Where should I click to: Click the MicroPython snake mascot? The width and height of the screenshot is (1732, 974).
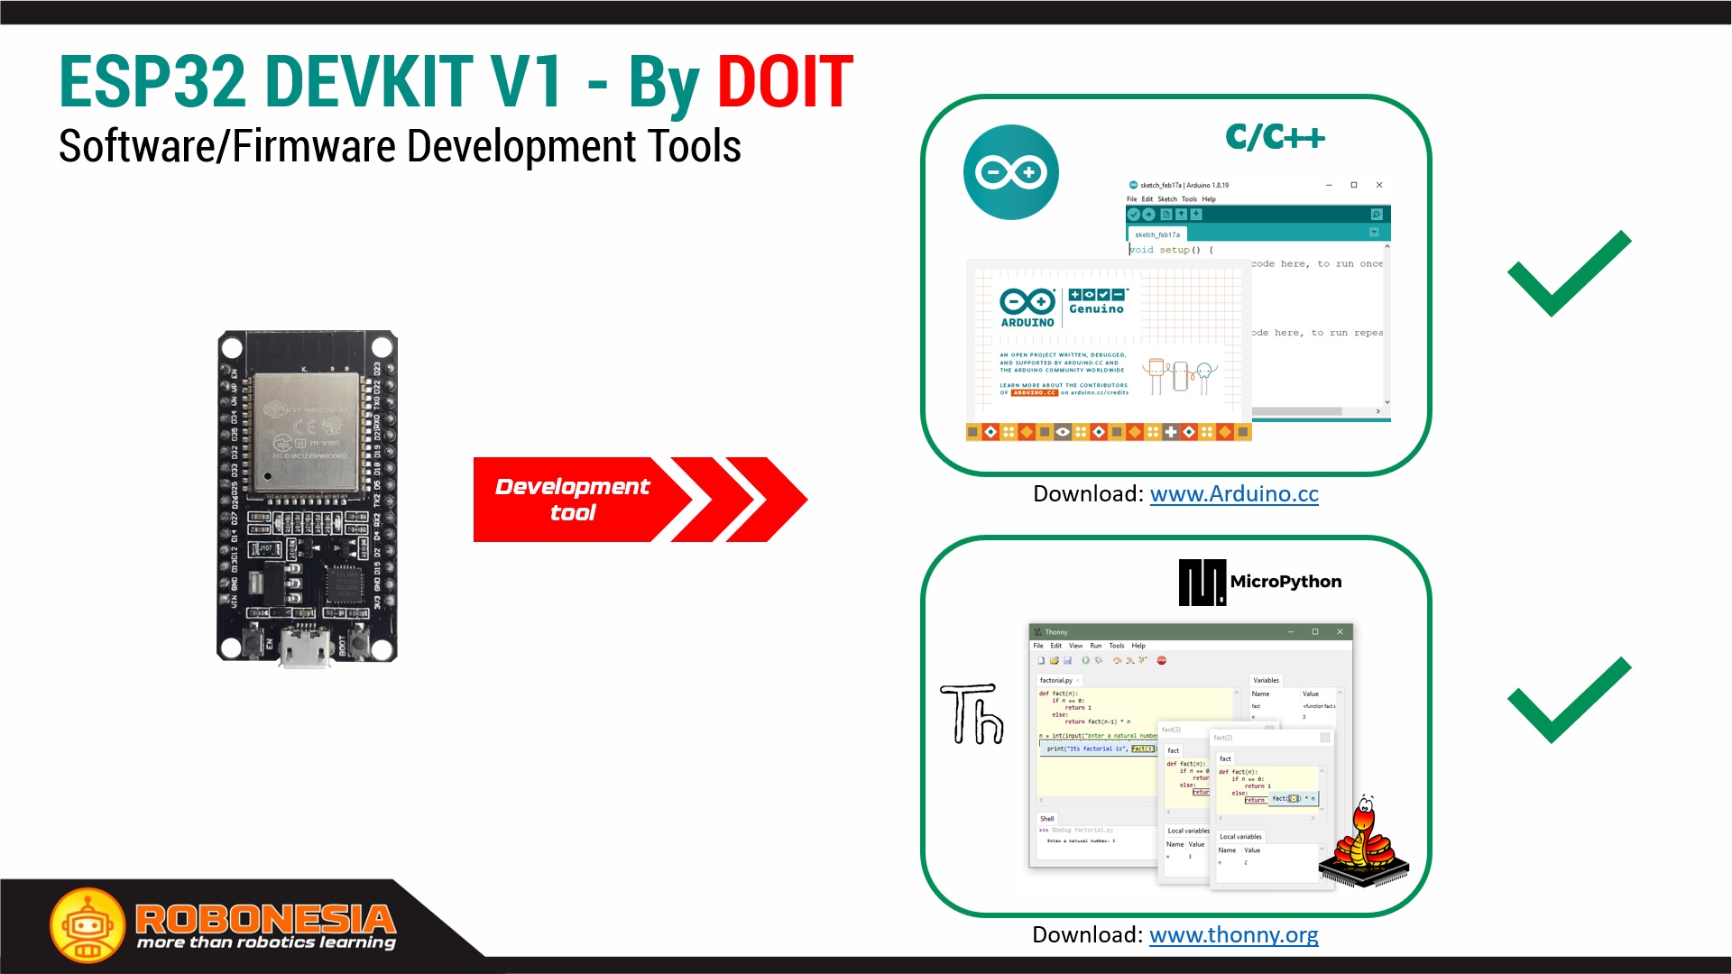click(x=1363, y=841)
